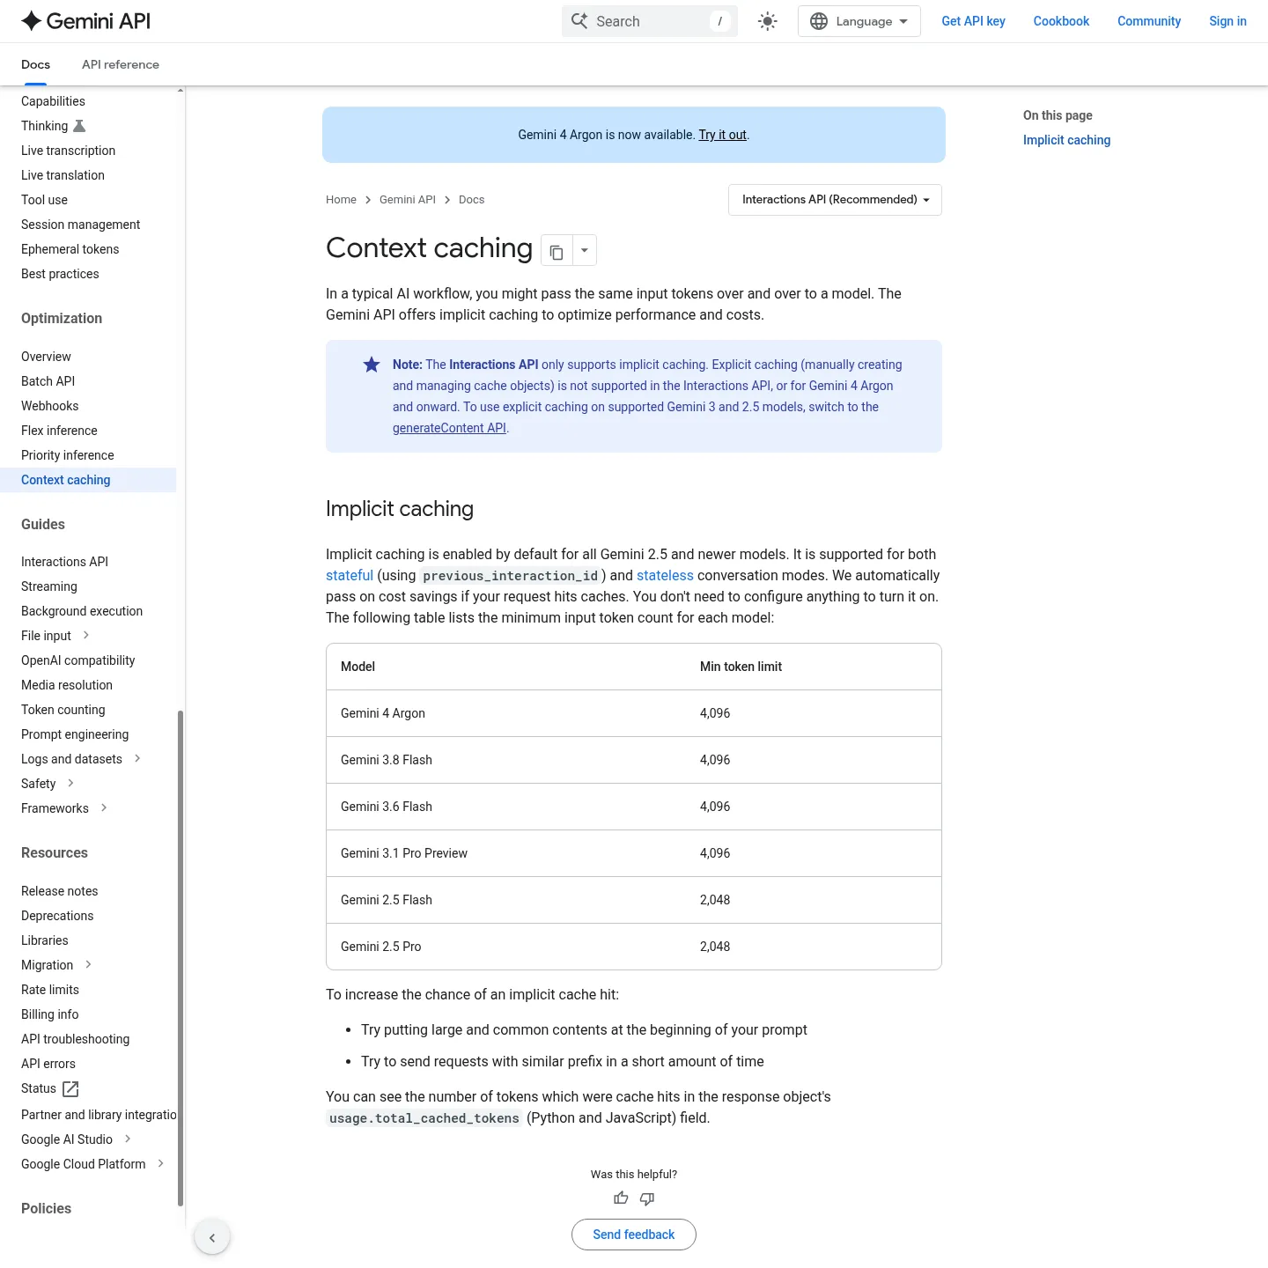Switch to the Docs tab
The width and height of the screenshot is (1268, 1268).
coord(35,64)
